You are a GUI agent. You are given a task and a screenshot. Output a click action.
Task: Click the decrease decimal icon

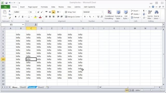point(102,17)
